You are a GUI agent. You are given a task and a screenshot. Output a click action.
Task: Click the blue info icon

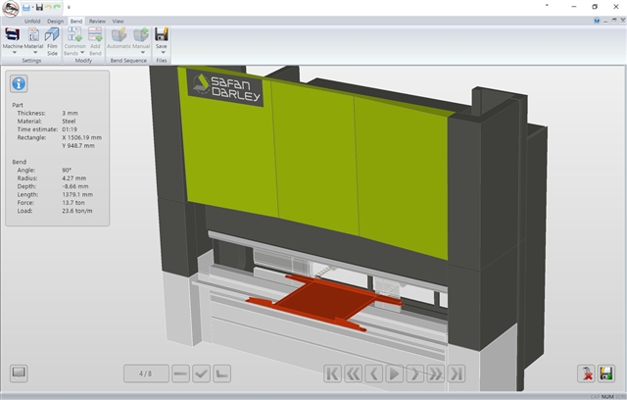point(18,83)
